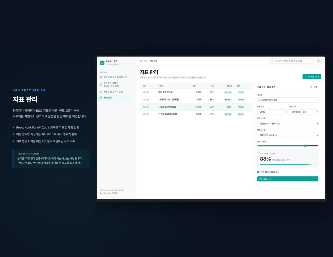Click the 새 지표 추가 button
This screenshot has width=333, height=257.
click(x=312, y=77)
